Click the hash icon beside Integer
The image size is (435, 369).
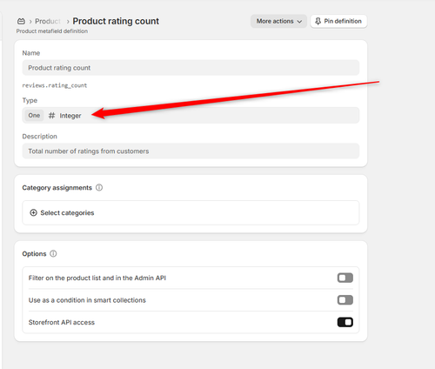click(51, 116)
